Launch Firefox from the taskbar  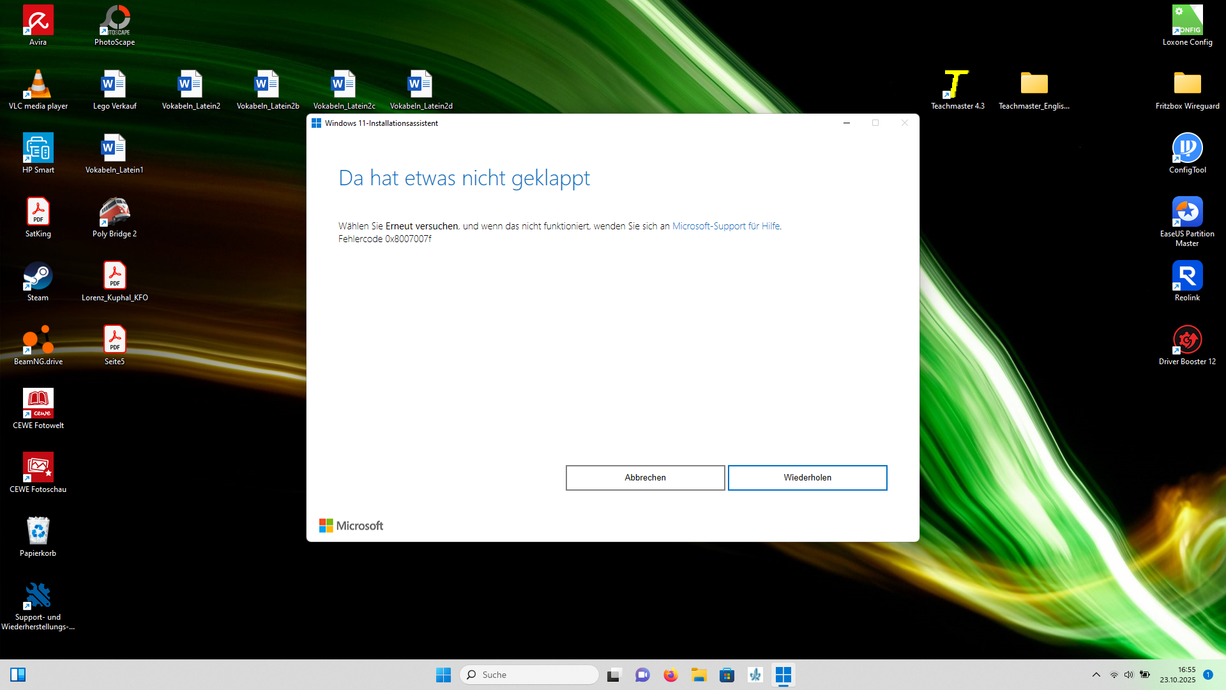point(670,675)
